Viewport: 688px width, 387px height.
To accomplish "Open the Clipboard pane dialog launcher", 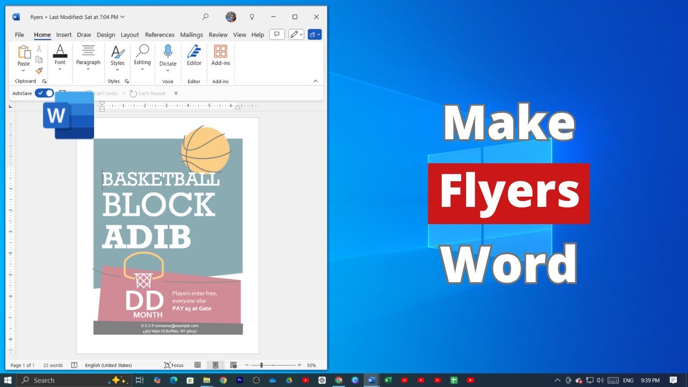I will (45, 81).
